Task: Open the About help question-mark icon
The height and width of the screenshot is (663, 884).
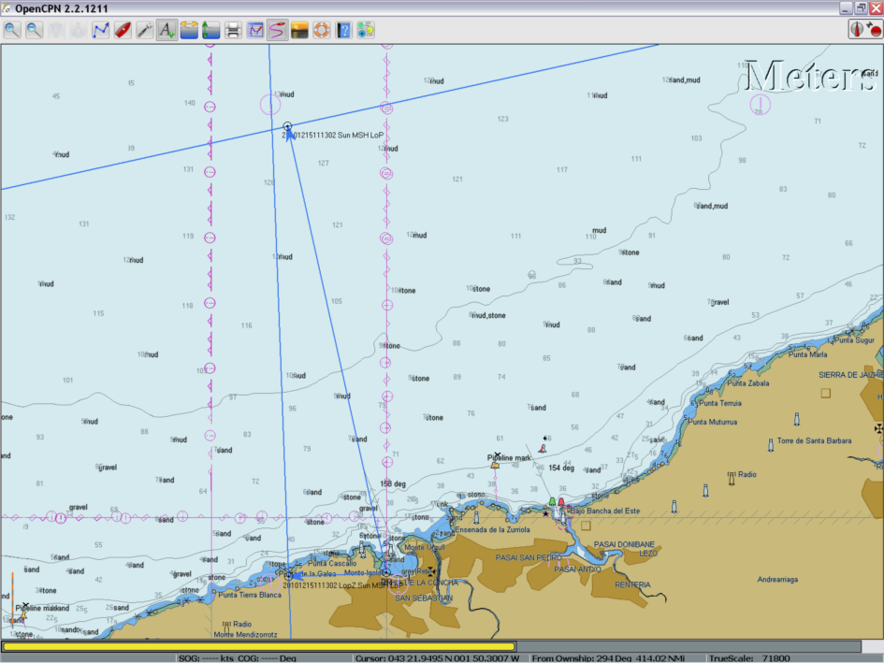Action: coord(343,30)
